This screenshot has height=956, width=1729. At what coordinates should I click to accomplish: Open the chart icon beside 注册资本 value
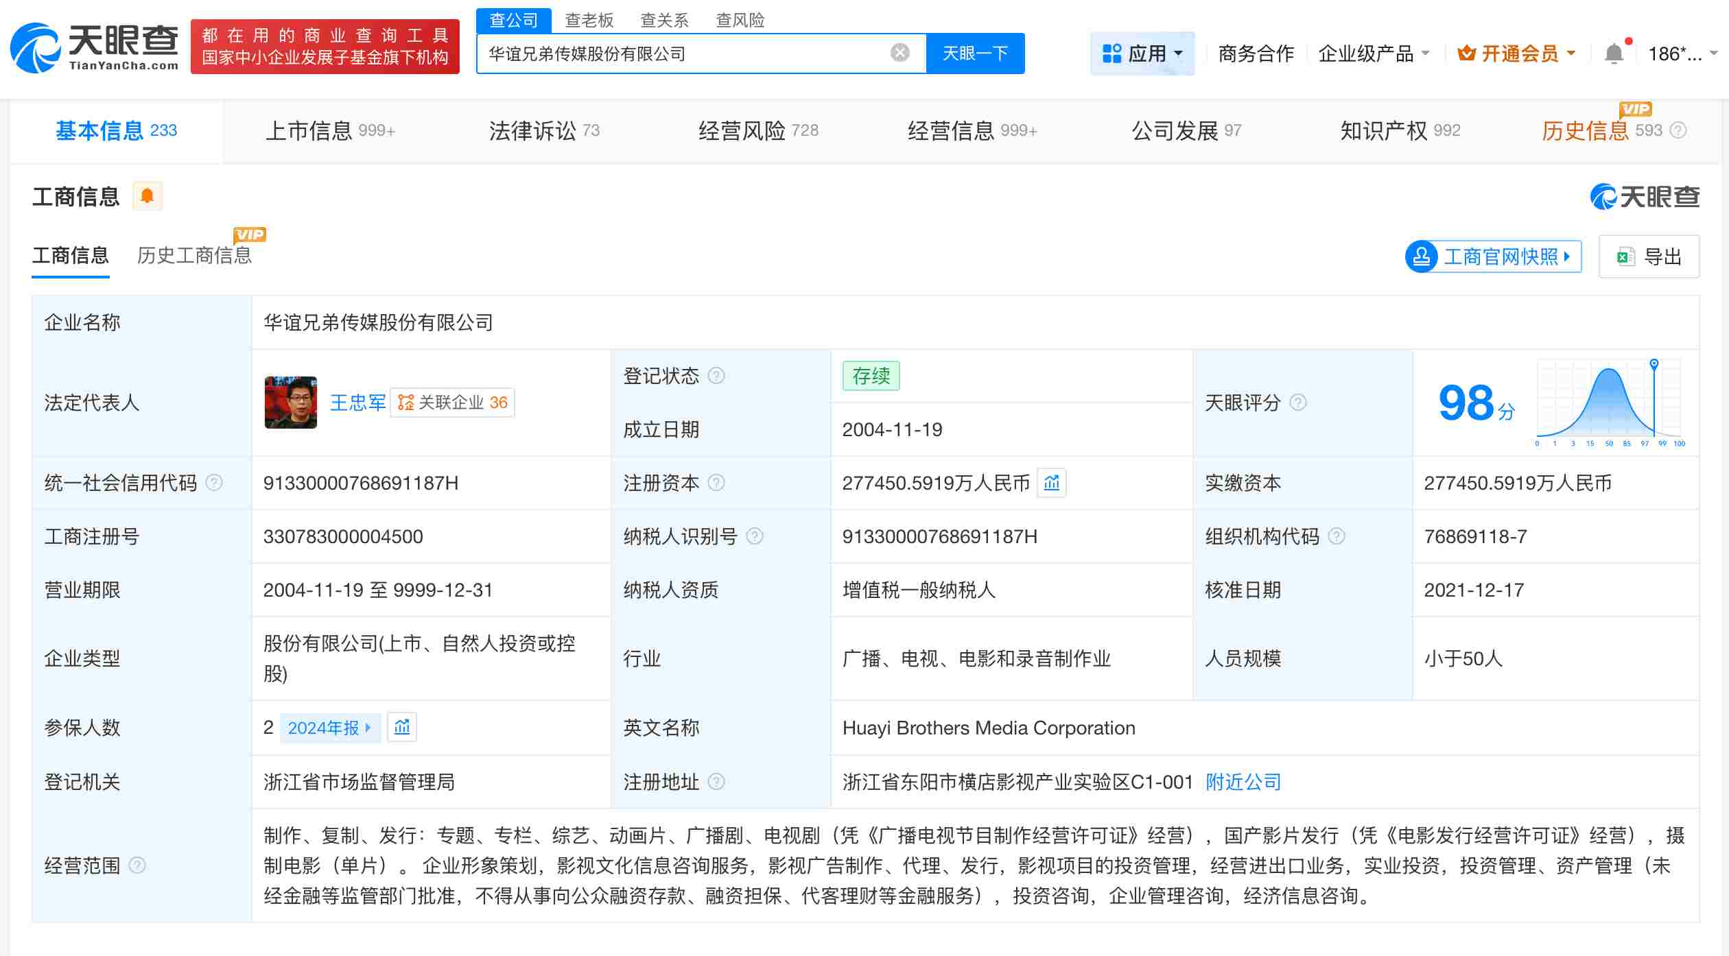point(1051,483)
